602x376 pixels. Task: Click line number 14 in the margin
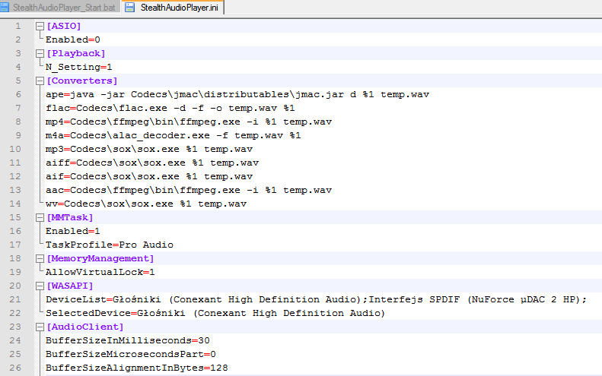(15, 204)
